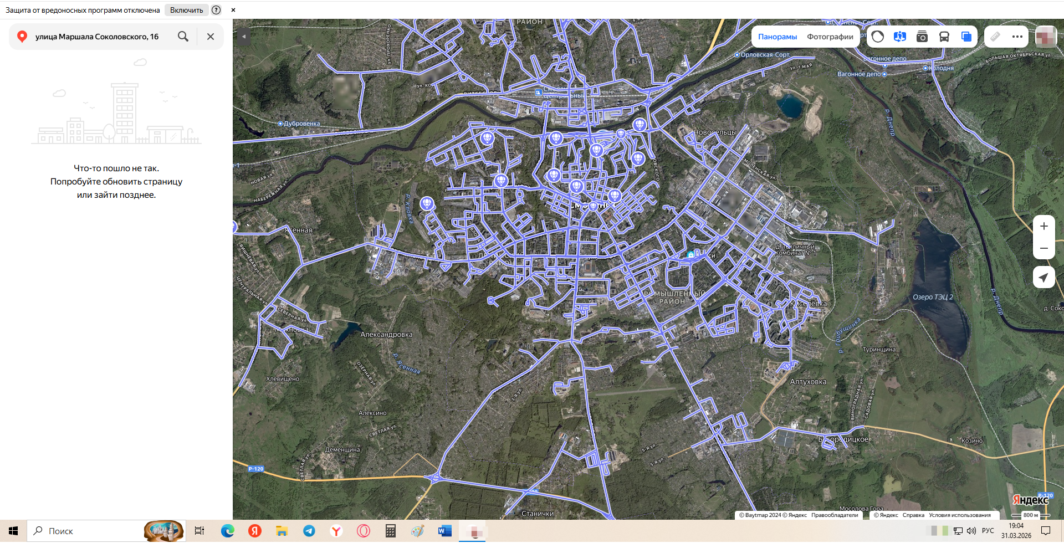The height and width of the screenshot is (543, 1064).
Task: Open the Условия использования link
Action: point(960,515)
